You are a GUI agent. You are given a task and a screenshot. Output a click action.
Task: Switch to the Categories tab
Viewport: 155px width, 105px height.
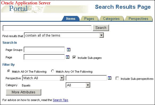111,19
